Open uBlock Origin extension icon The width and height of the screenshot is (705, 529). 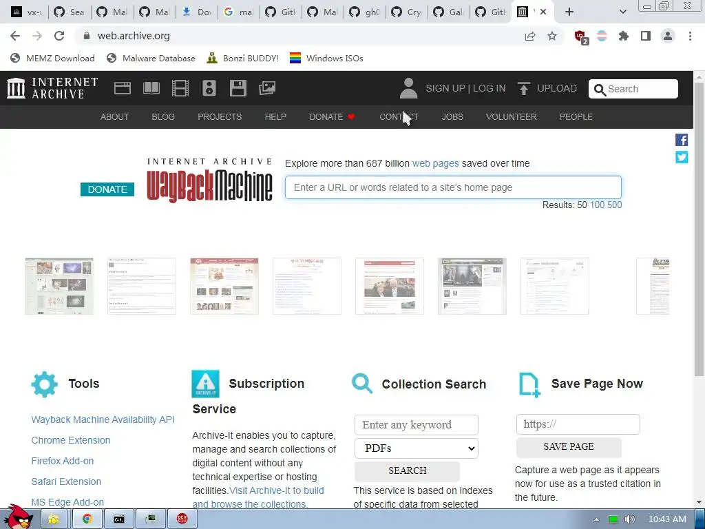[581, 37]
